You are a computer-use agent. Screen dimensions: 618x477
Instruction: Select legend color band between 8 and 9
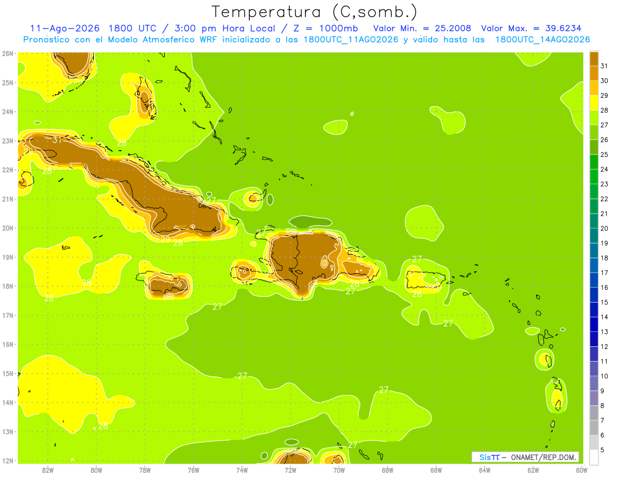coord(594,398)
